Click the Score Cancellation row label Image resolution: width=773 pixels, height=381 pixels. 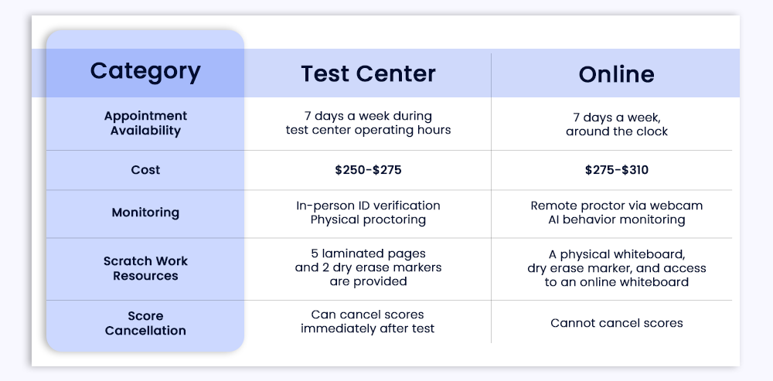click(145, 323)
